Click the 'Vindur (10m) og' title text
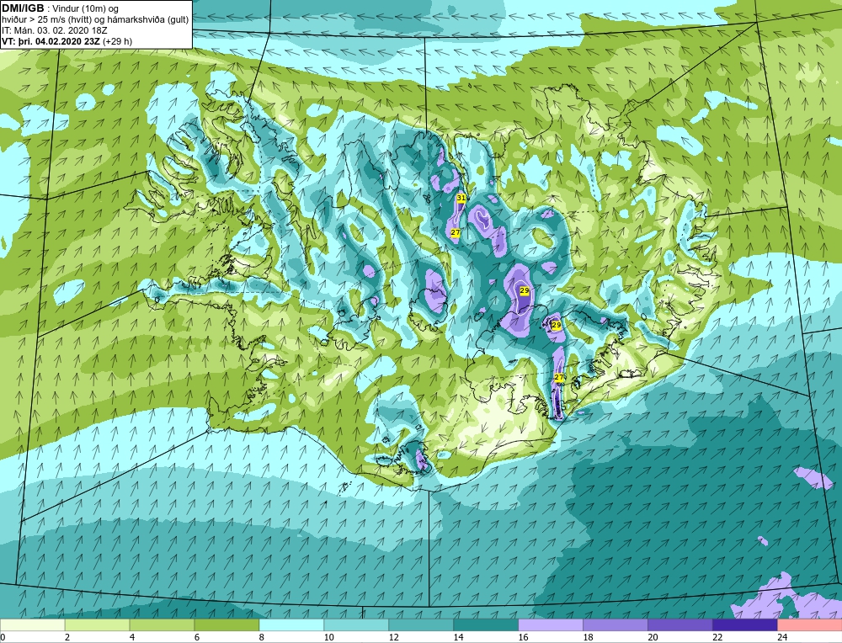The height and width of the screenshot is (643, 842). point(86,8)
